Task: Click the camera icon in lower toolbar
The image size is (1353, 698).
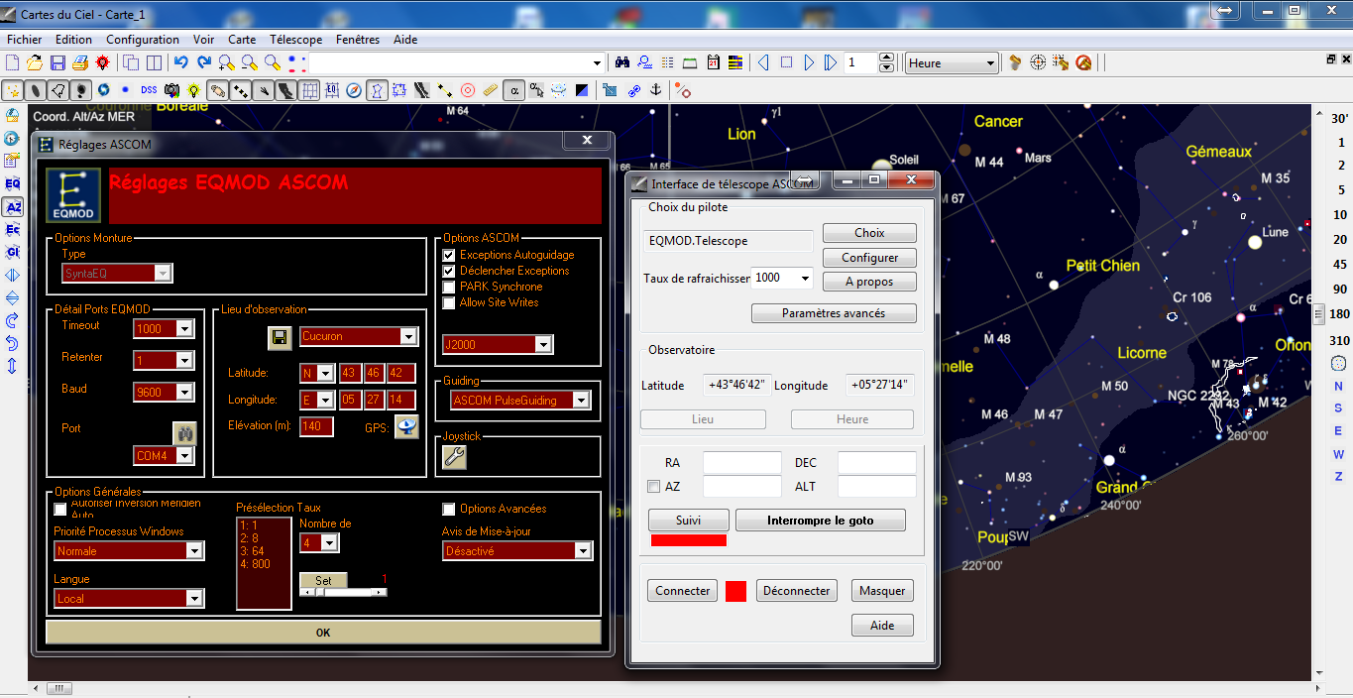Action: coord(171,90)
